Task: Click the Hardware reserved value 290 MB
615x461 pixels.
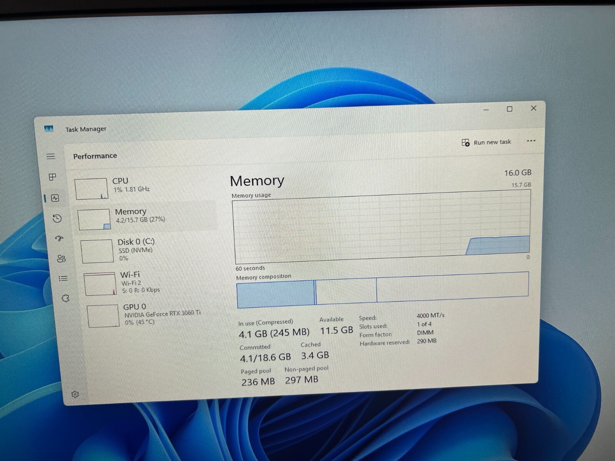Action: 427,341
